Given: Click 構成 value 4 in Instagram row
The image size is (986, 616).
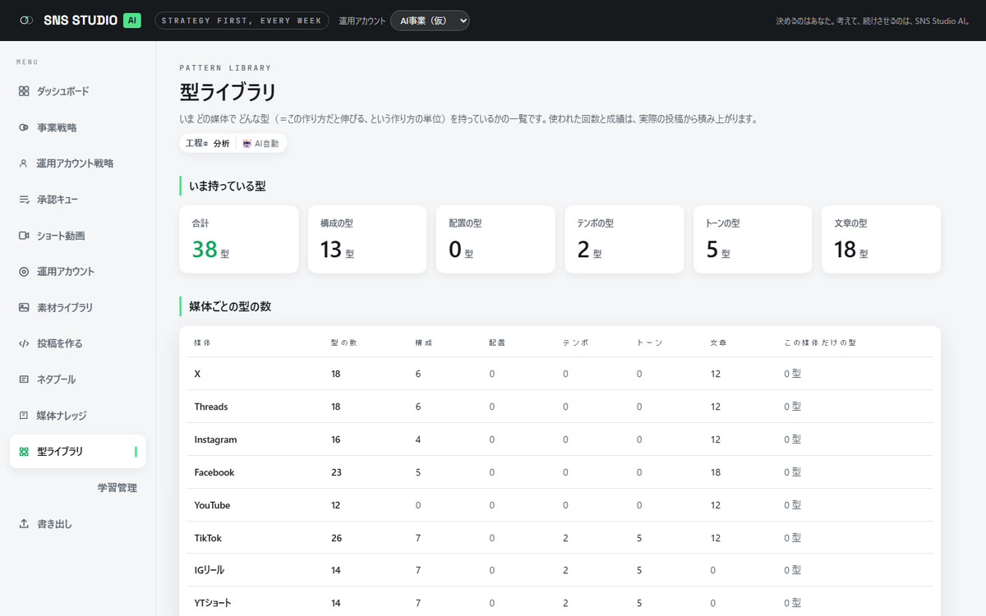Looking at the screenshot, I should pyautogui.click(x=418, y=439).
